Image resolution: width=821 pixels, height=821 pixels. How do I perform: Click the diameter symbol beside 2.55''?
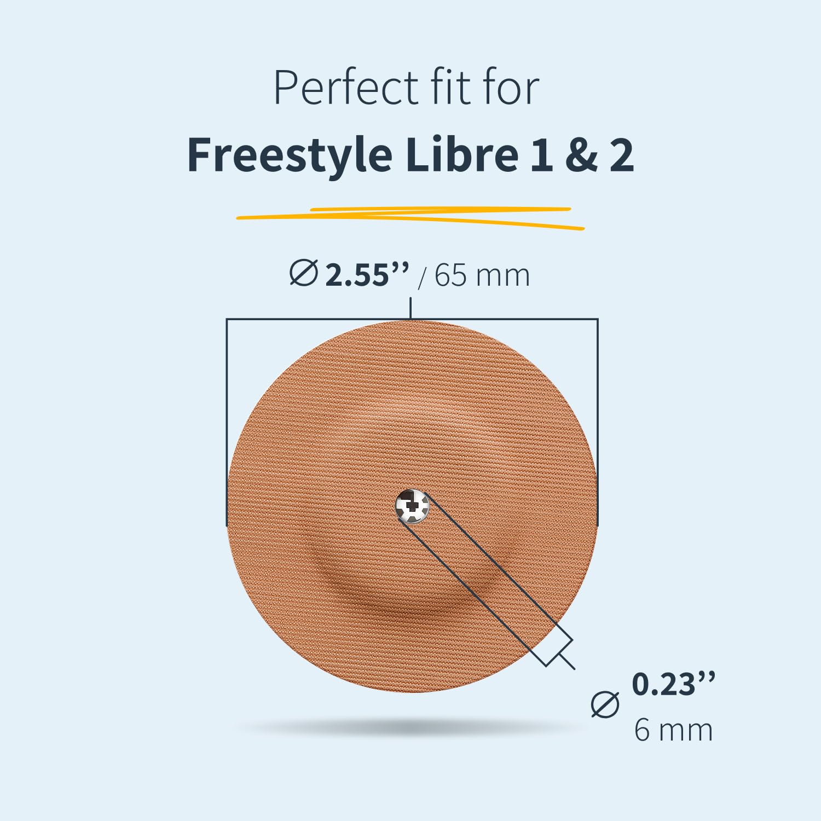[303, 273]
